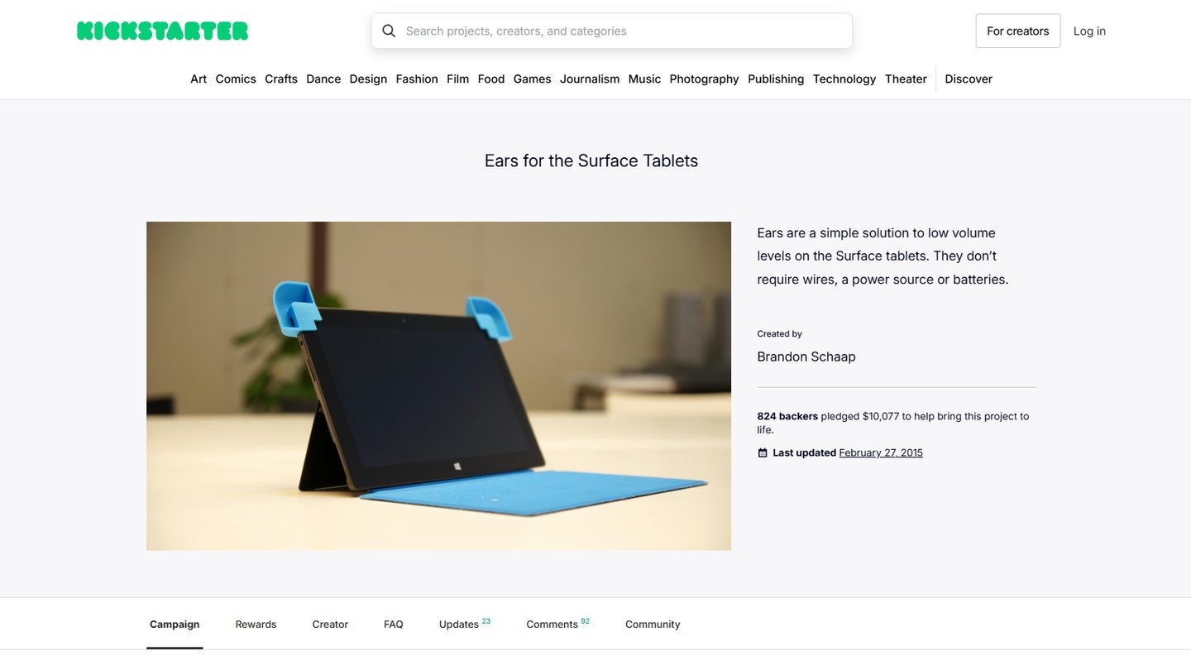Click the For creators button

(x=1017, y=31)
